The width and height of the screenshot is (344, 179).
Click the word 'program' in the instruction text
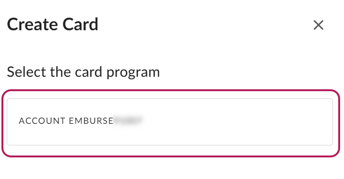pyautogui.click(x=133, y=73)
